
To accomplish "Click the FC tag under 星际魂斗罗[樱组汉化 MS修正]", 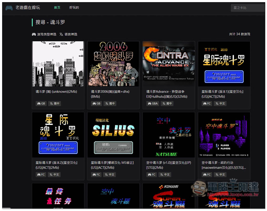I will tap(96, 175).
